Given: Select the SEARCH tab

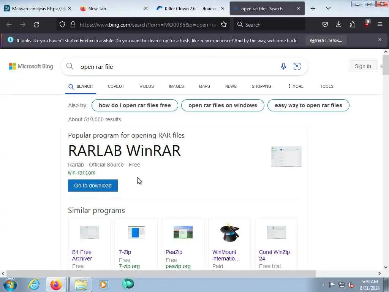Looking at the screenshot, I should 81,86.
